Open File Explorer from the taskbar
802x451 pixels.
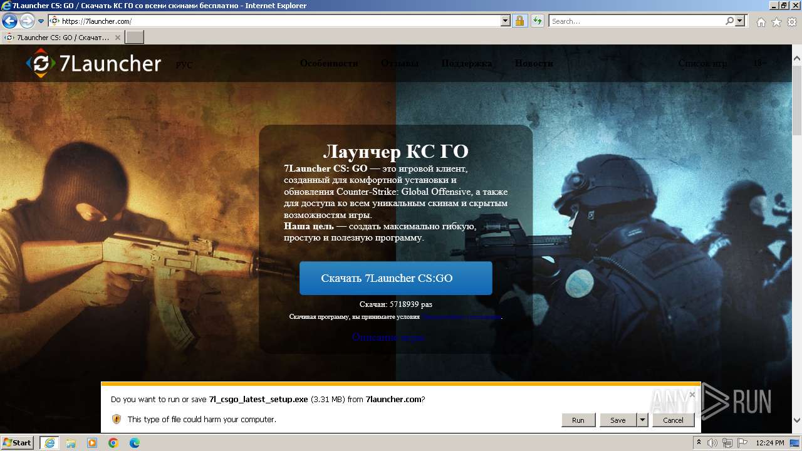pos(71,443)
